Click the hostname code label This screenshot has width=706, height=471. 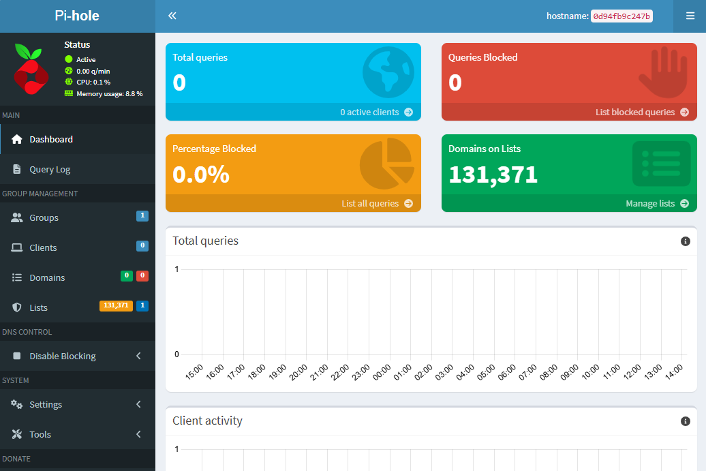[621, 16]
